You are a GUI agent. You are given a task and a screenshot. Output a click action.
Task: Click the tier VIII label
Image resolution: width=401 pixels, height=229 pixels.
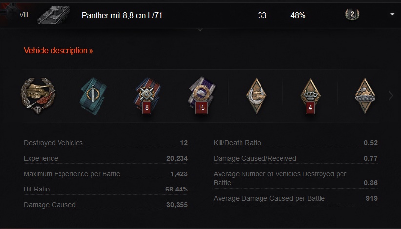pyautogui.click(x=24, y=15)
